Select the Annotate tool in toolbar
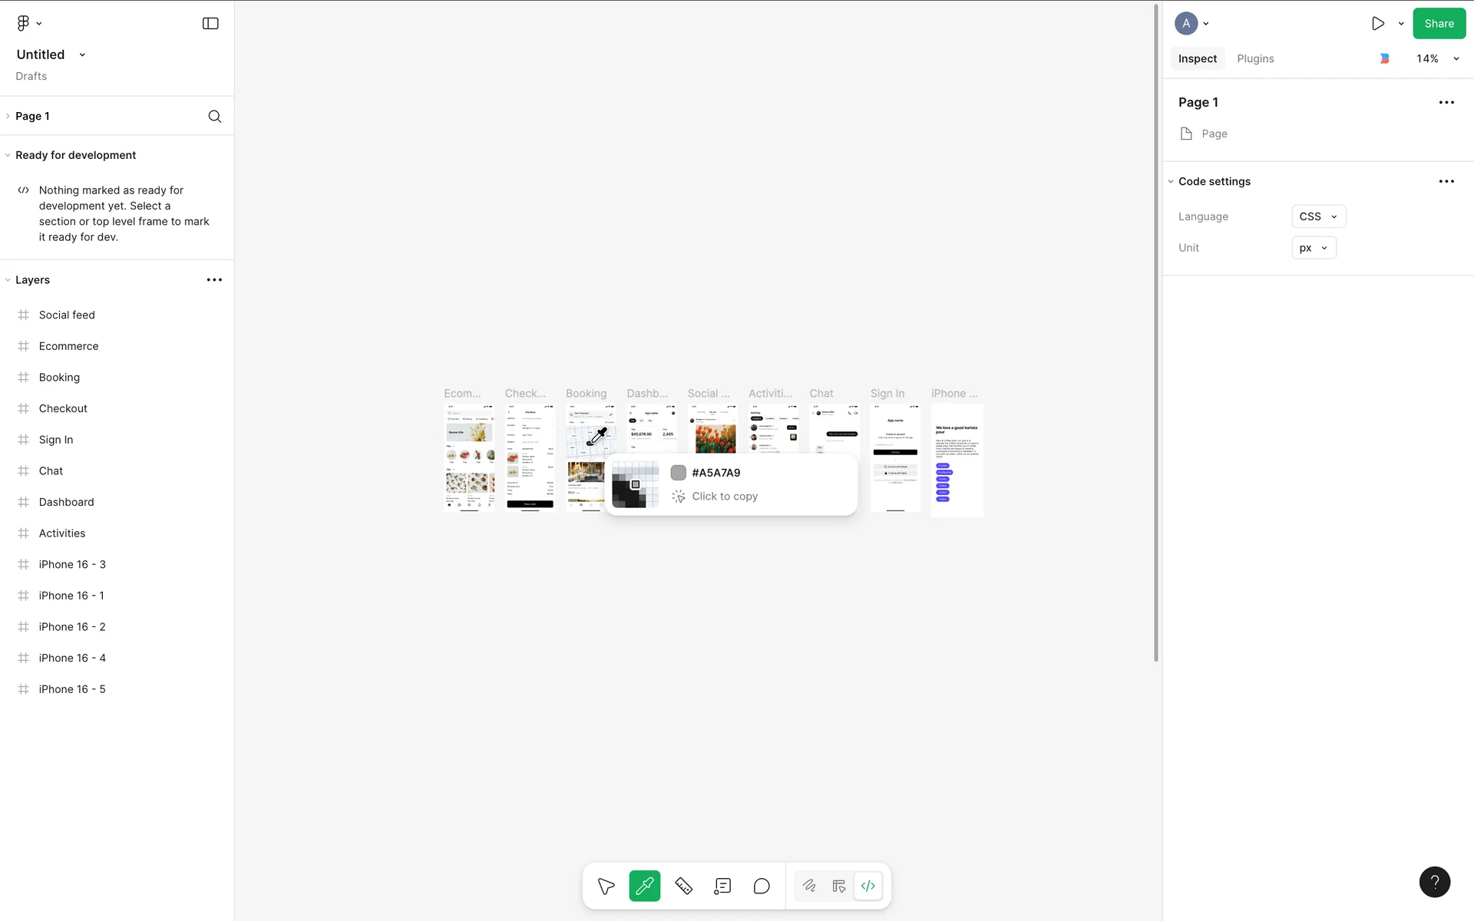Viewport: 1474px width, 921px height. [x=722, y=886]
